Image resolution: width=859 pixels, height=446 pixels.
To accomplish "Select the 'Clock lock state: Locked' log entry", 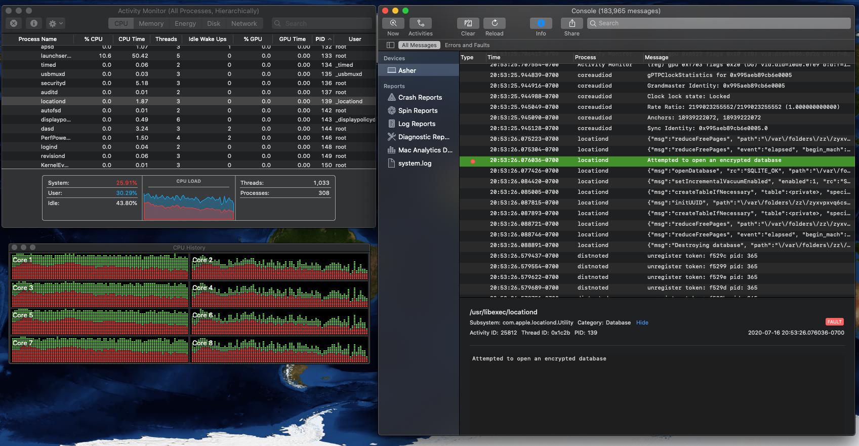I will [x=657, y=96].
